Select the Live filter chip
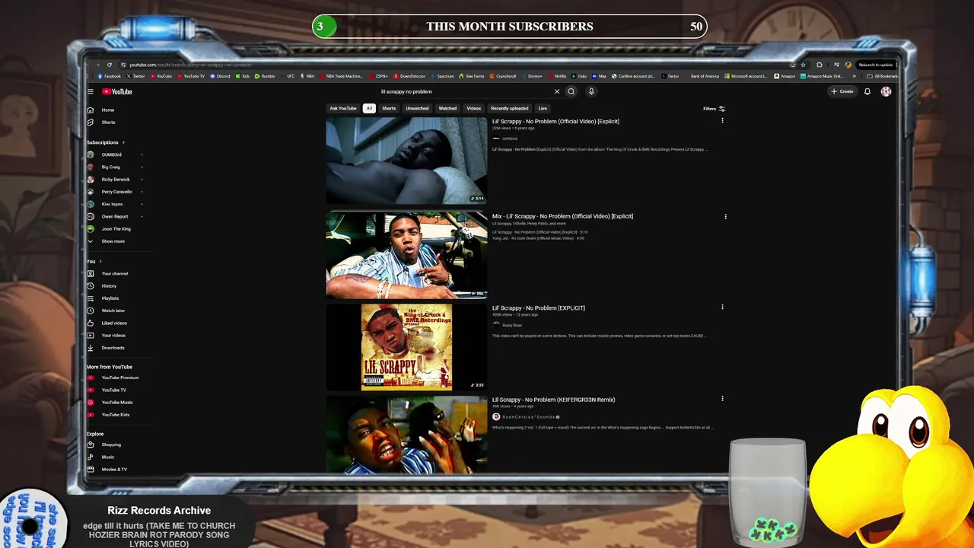The image size is (974, 548). tap(543, 108)
